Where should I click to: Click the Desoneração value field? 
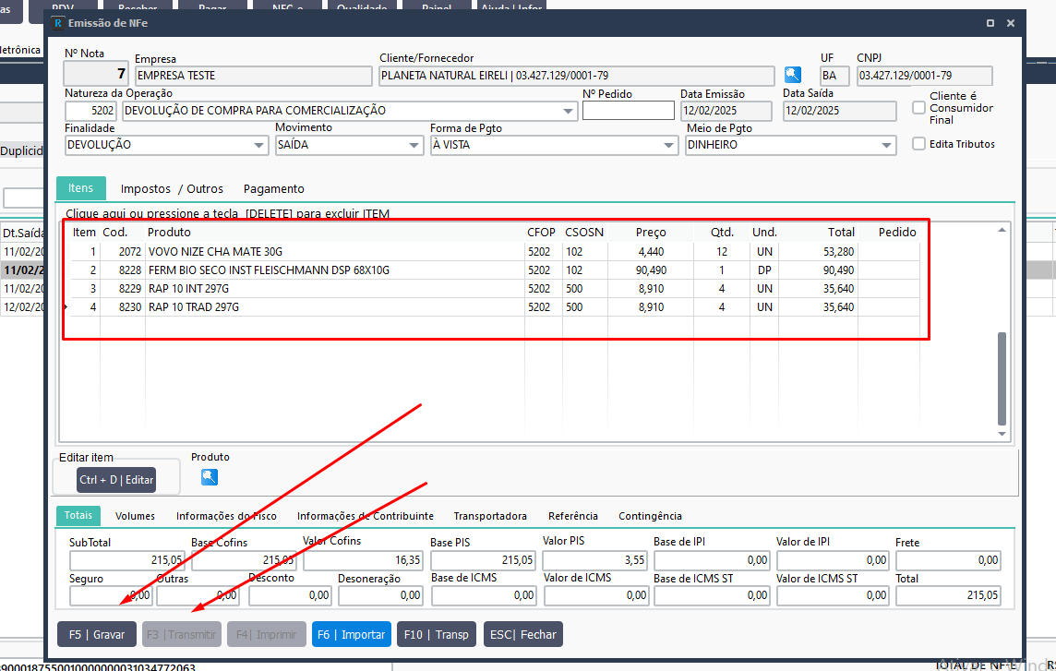pos(380,595)
